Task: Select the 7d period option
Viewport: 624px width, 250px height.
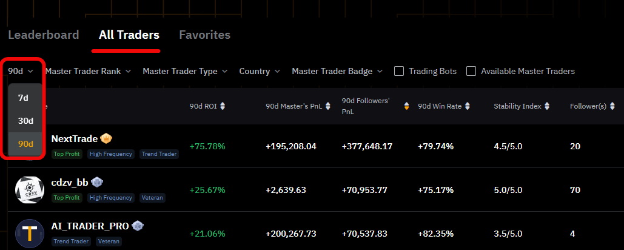Action: coord(23,98)
